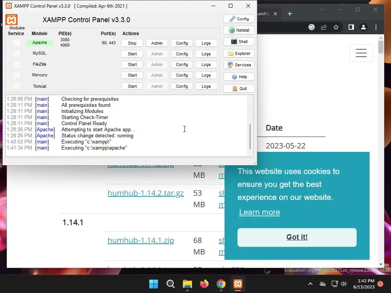Open the website hamburger menu
This screenshot has height=293, width=391.
tap(361, 53)
